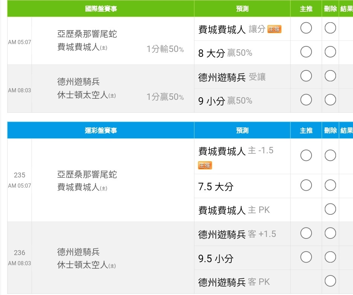353x295 pixels.
Task: Click the 主推 badge under 費城費城人 主 -1.5
Action: (205, 165)
